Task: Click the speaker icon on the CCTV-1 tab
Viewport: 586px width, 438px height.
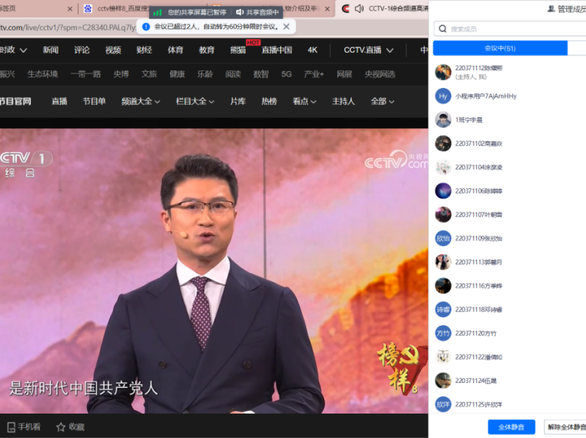Action: click(x=359, y=9)
